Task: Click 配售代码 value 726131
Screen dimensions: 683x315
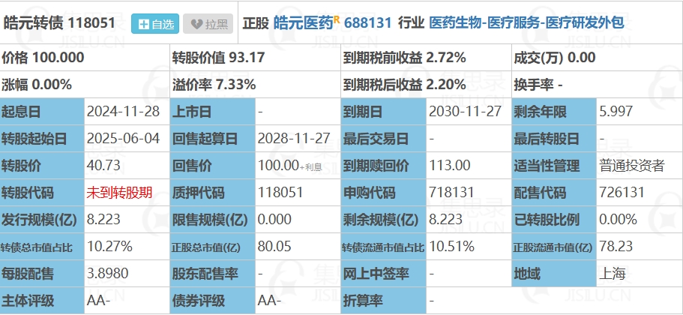Action: coord(622,193)
